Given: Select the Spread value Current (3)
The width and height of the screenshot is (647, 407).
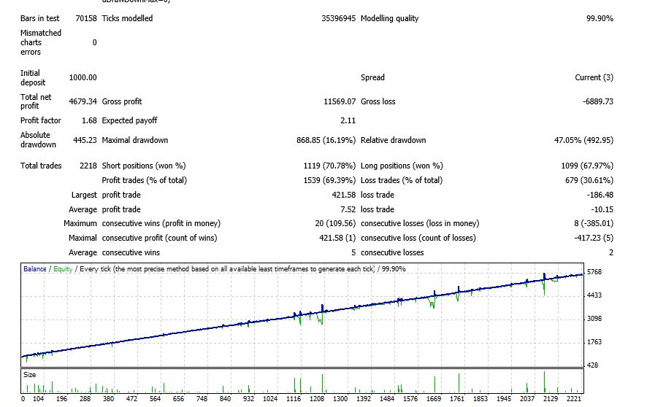Looking at the screenshot, I should (594, 77).
